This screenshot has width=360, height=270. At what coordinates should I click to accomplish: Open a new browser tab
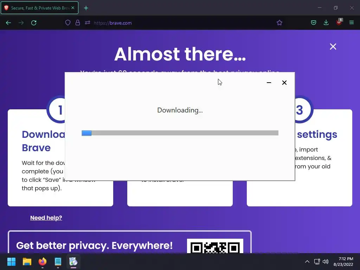pos(86,8)
